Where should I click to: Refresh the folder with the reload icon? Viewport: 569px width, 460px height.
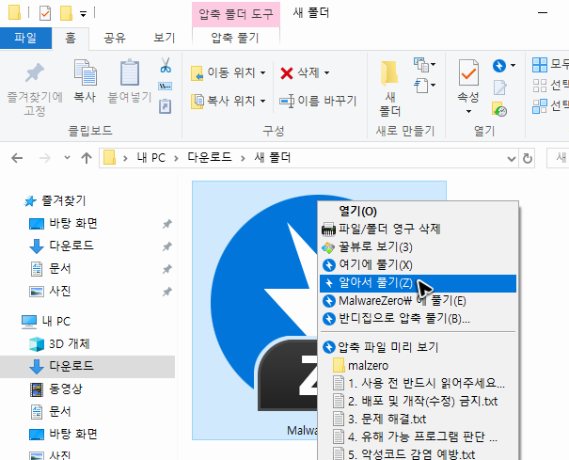point(528,158)
